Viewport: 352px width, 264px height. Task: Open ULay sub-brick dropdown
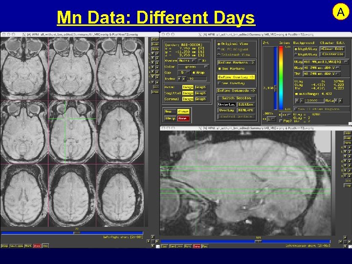click(326, 62)
